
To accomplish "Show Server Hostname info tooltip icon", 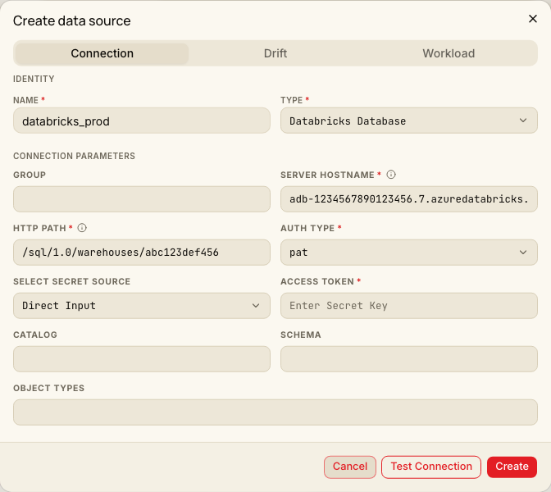I will point(391,175).
